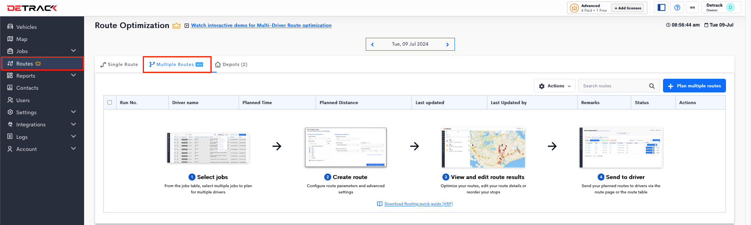Image resolution: width=751 pixels, height=225 pixels.
Task: Expand the Integrations submenu chevron
Action: tap(74, 124)
